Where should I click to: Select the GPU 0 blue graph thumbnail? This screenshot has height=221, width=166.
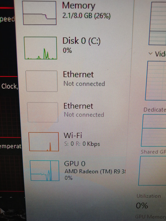(45, 170)
